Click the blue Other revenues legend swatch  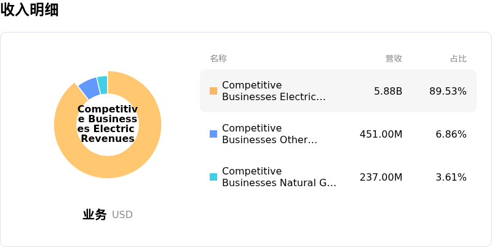click(213, 134)
